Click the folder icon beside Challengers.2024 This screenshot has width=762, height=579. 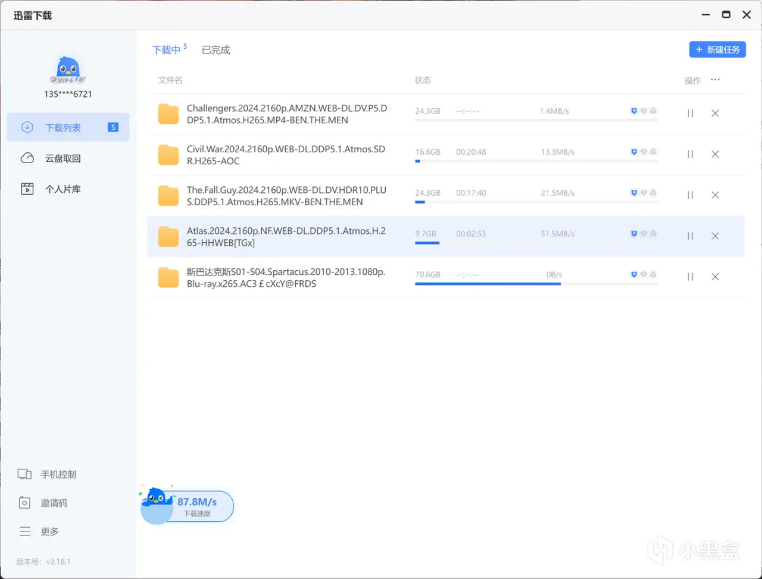[168, 114]
